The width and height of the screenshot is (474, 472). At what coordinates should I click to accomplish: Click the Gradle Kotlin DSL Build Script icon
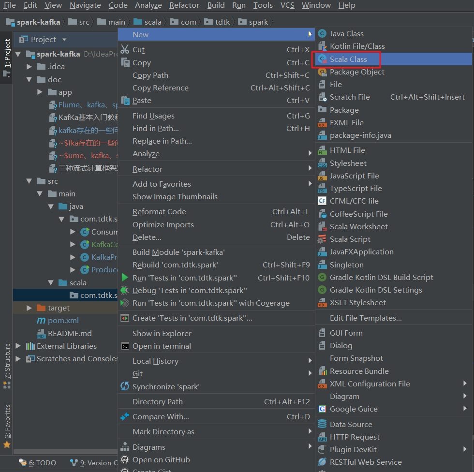(x=322, y=278)
